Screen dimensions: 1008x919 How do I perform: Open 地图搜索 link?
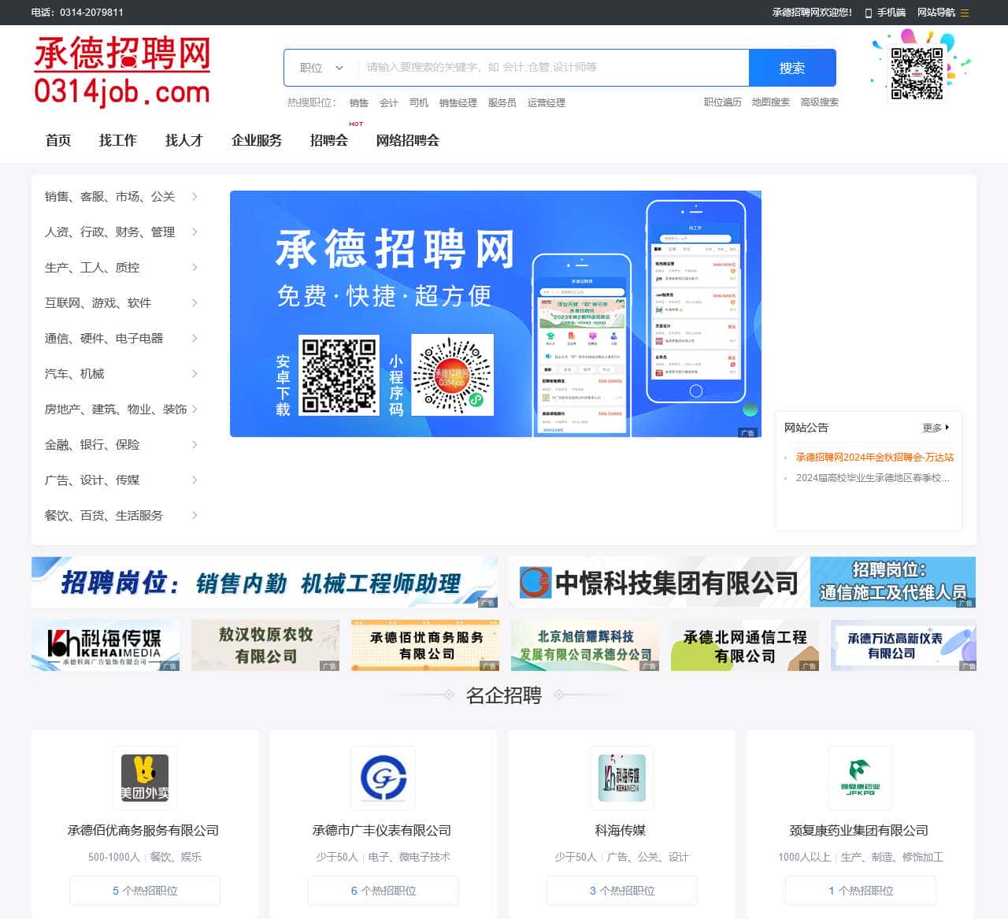click(x=771, y=102)
